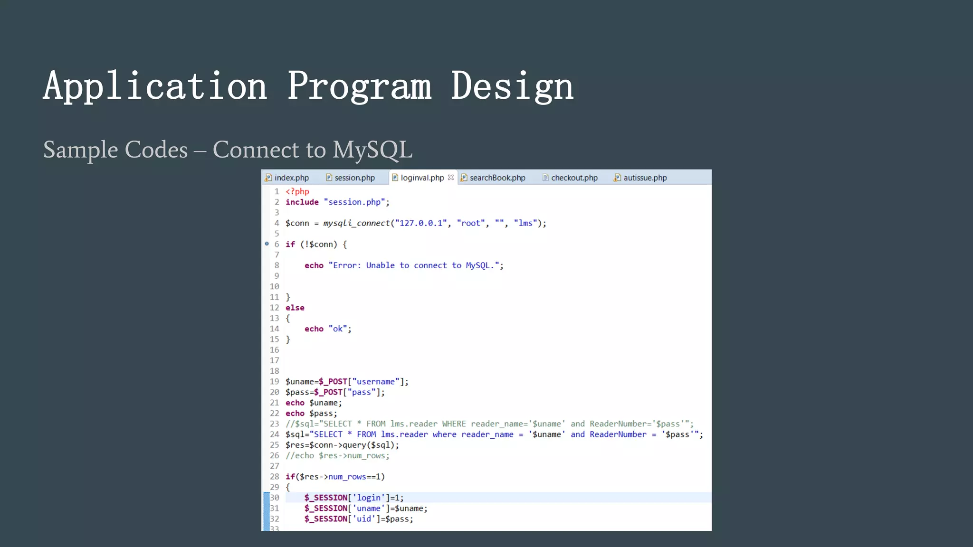This screenshot has height=547, width=973.
Task: Select the loginval.php tab
Action: 422,178
